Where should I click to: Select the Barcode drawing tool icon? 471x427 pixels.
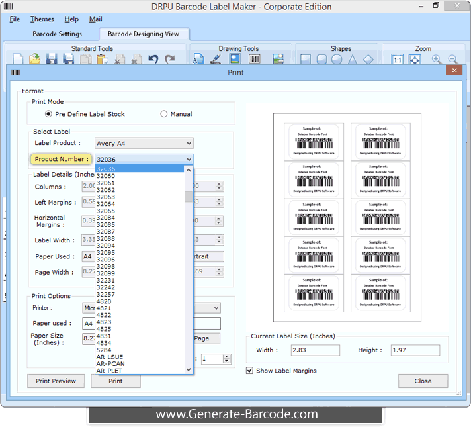click(255, 59)
